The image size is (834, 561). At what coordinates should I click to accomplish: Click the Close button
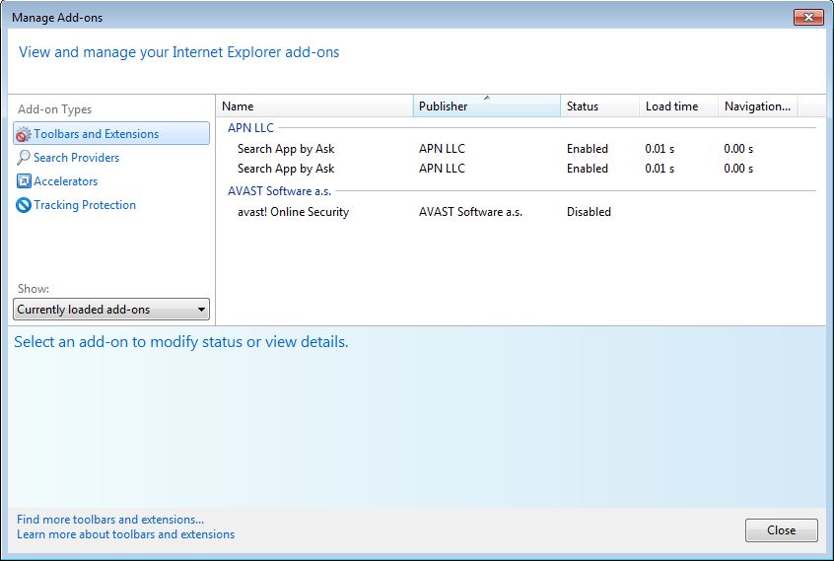(x=782, y=530)
